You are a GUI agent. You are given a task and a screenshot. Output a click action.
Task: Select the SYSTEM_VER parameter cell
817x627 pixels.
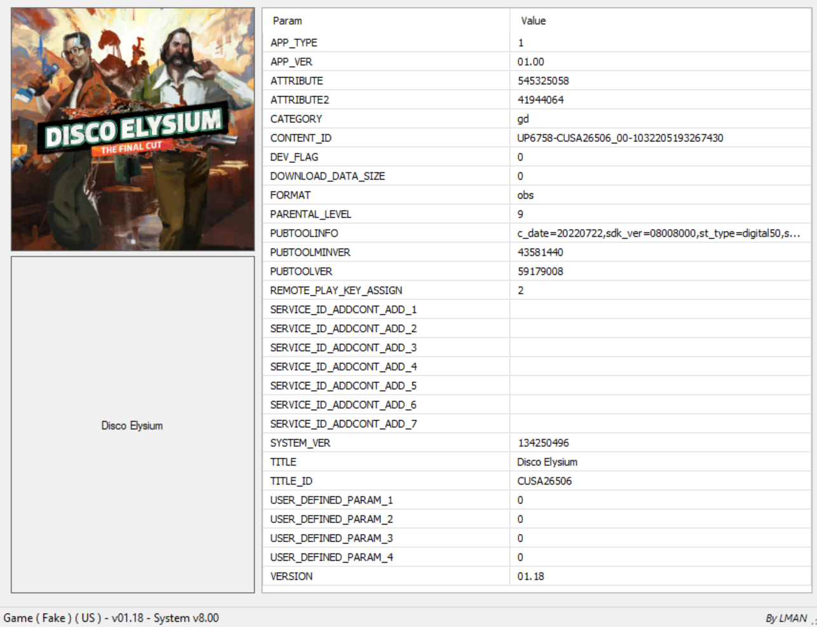(386, 443)
